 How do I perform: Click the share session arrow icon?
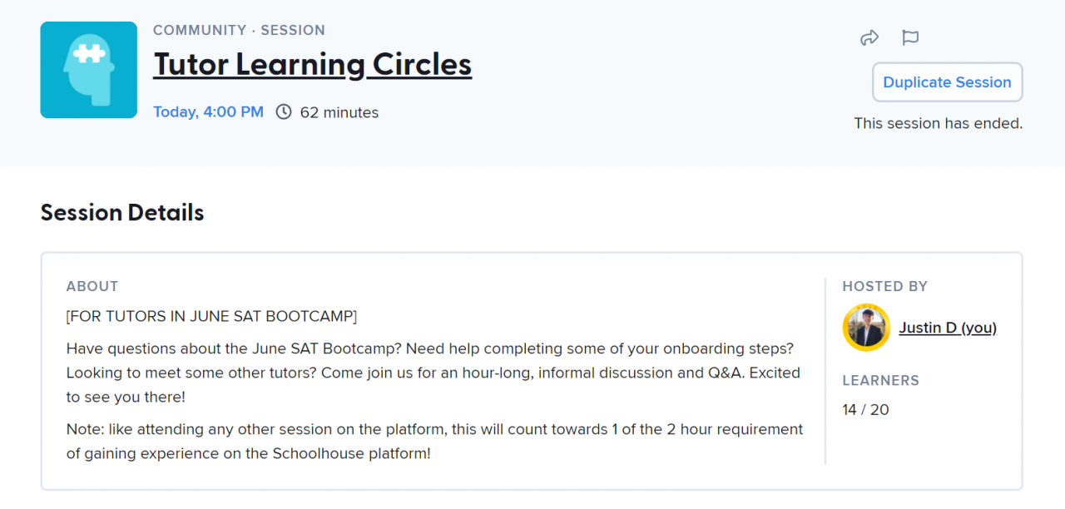coord(869,37)
